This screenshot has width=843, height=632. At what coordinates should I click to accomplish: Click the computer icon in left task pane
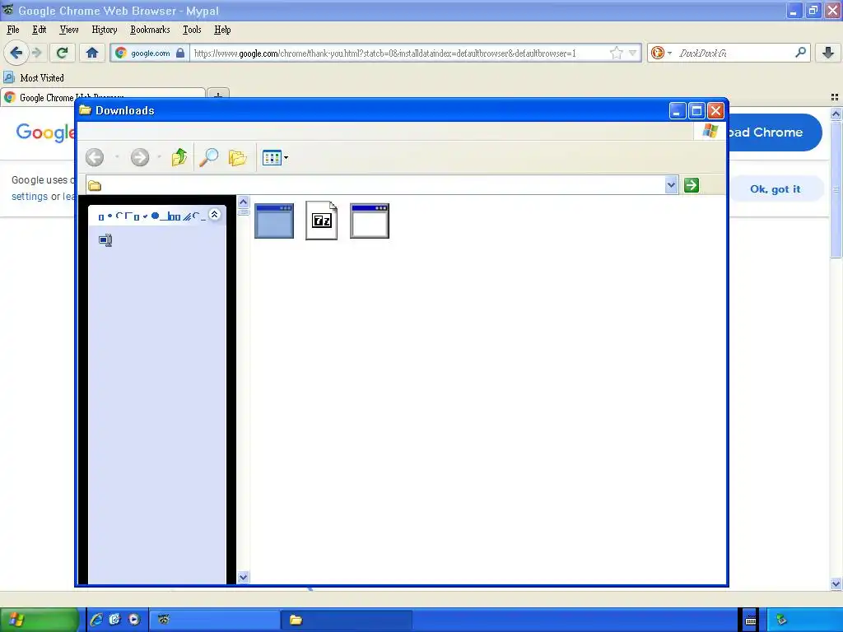click(x=105, y=240)
